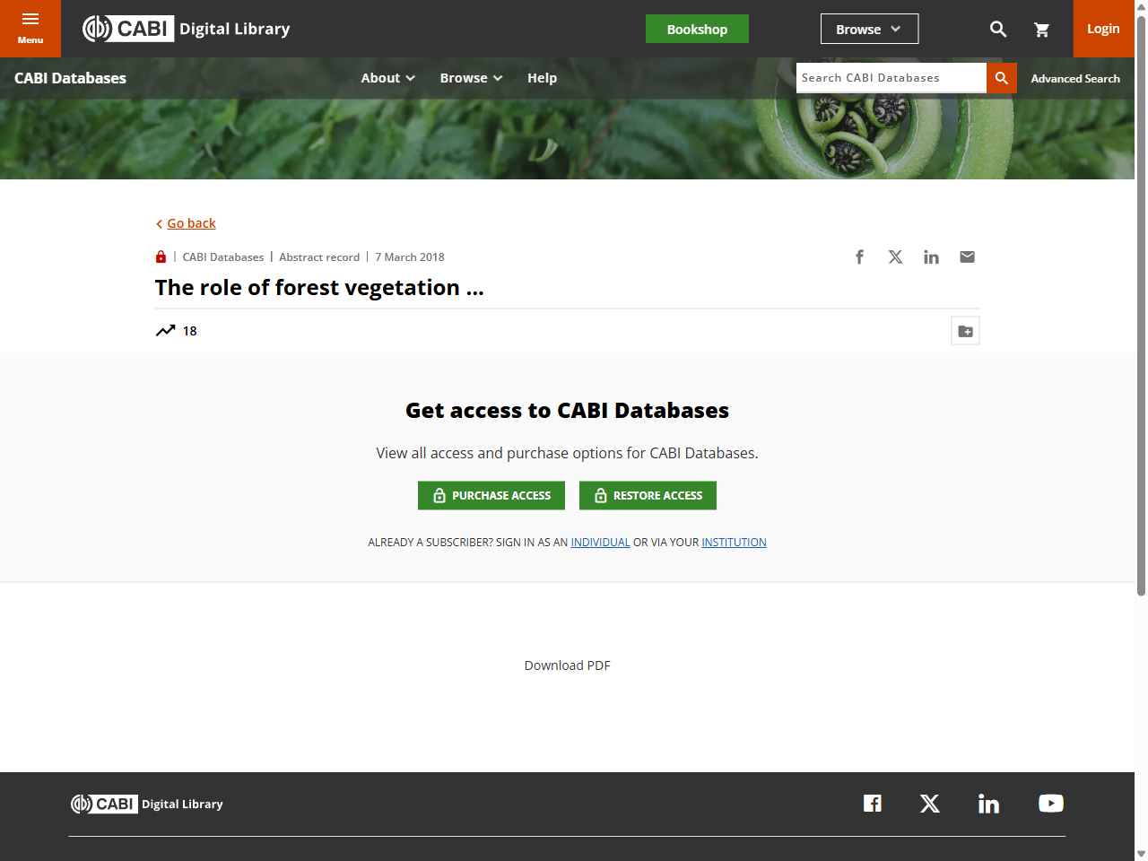
Task: Click the red lock access indicator icon
Action: tap(161, 257)
